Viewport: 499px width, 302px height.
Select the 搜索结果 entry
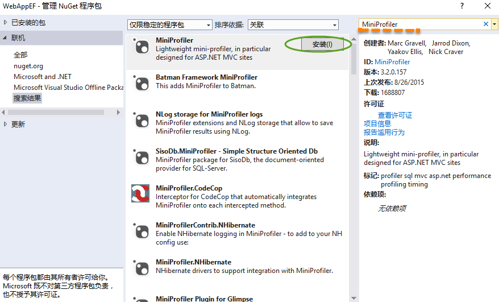(x=27, y=98)
